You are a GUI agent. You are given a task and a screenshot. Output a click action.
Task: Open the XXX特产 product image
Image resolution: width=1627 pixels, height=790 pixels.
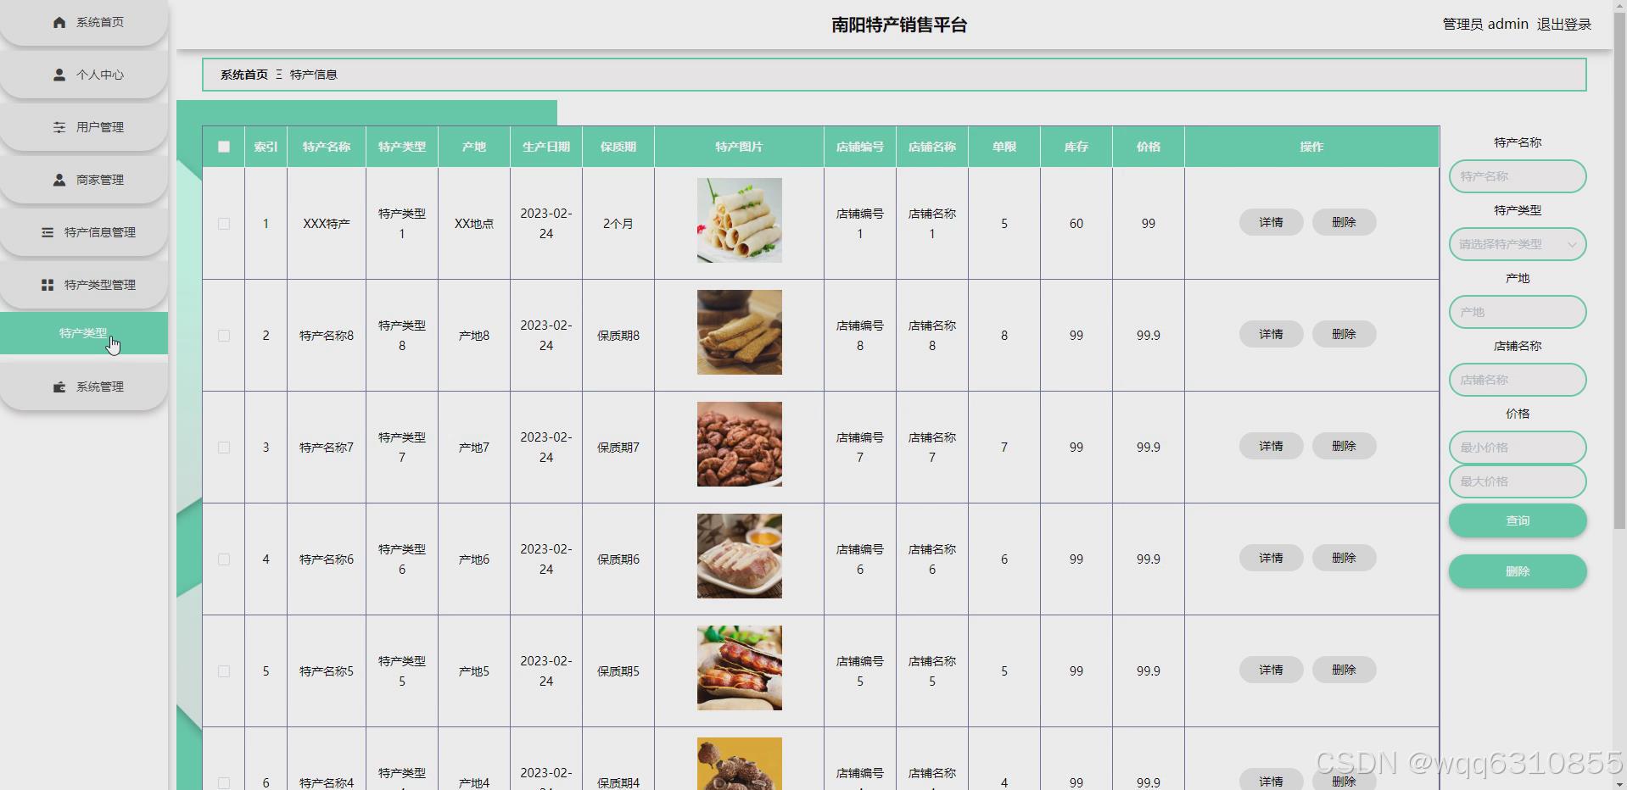pyautogui.click(x=740, y=220)
